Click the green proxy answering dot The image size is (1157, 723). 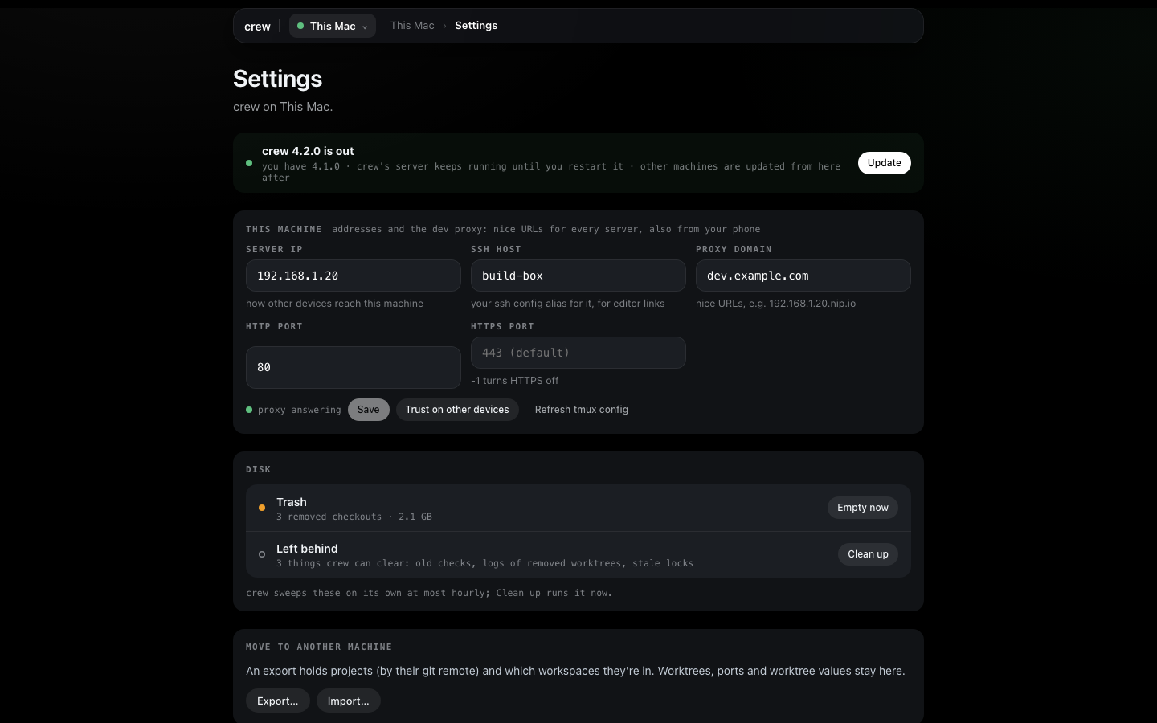pyautogui.click(x=249, y=410)
